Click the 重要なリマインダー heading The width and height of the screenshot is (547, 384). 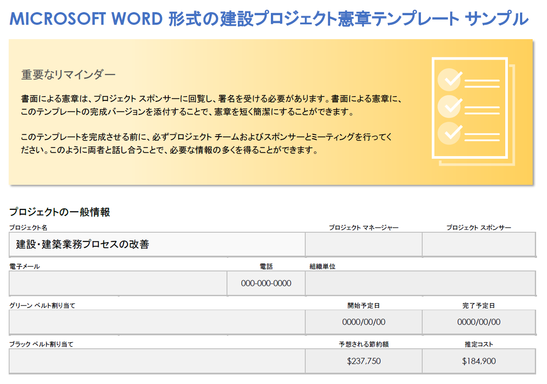[68, 74]
